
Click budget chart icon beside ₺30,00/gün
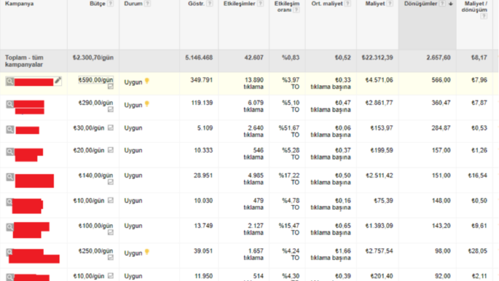click(x=110, y=128)
